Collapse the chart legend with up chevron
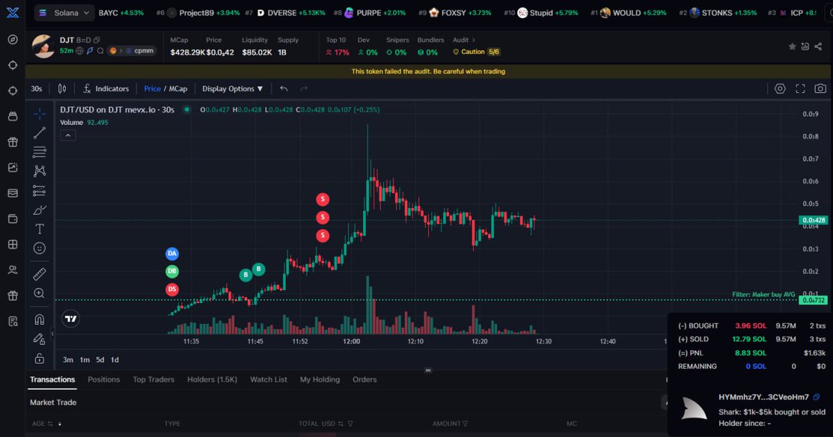 67,135
